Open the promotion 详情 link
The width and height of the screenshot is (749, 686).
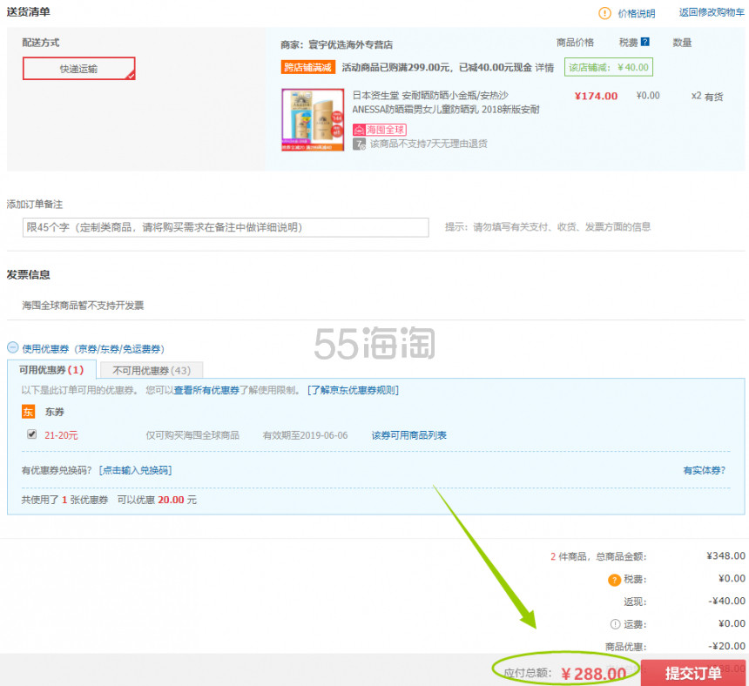(544, 67)
